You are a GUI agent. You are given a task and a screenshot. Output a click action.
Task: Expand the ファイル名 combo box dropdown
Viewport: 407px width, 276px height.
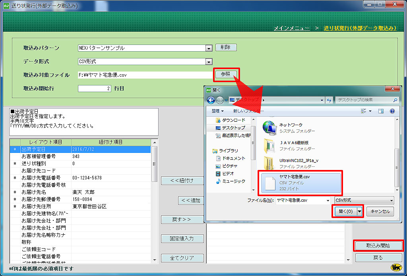pos(328,200)
